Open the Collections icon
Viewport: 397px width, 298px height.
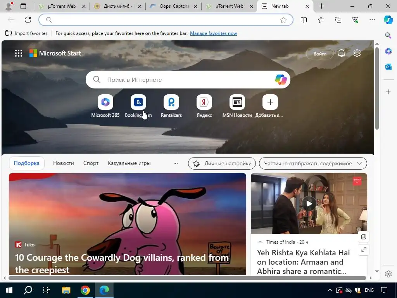pyautogui.click(x=338, y=20)
